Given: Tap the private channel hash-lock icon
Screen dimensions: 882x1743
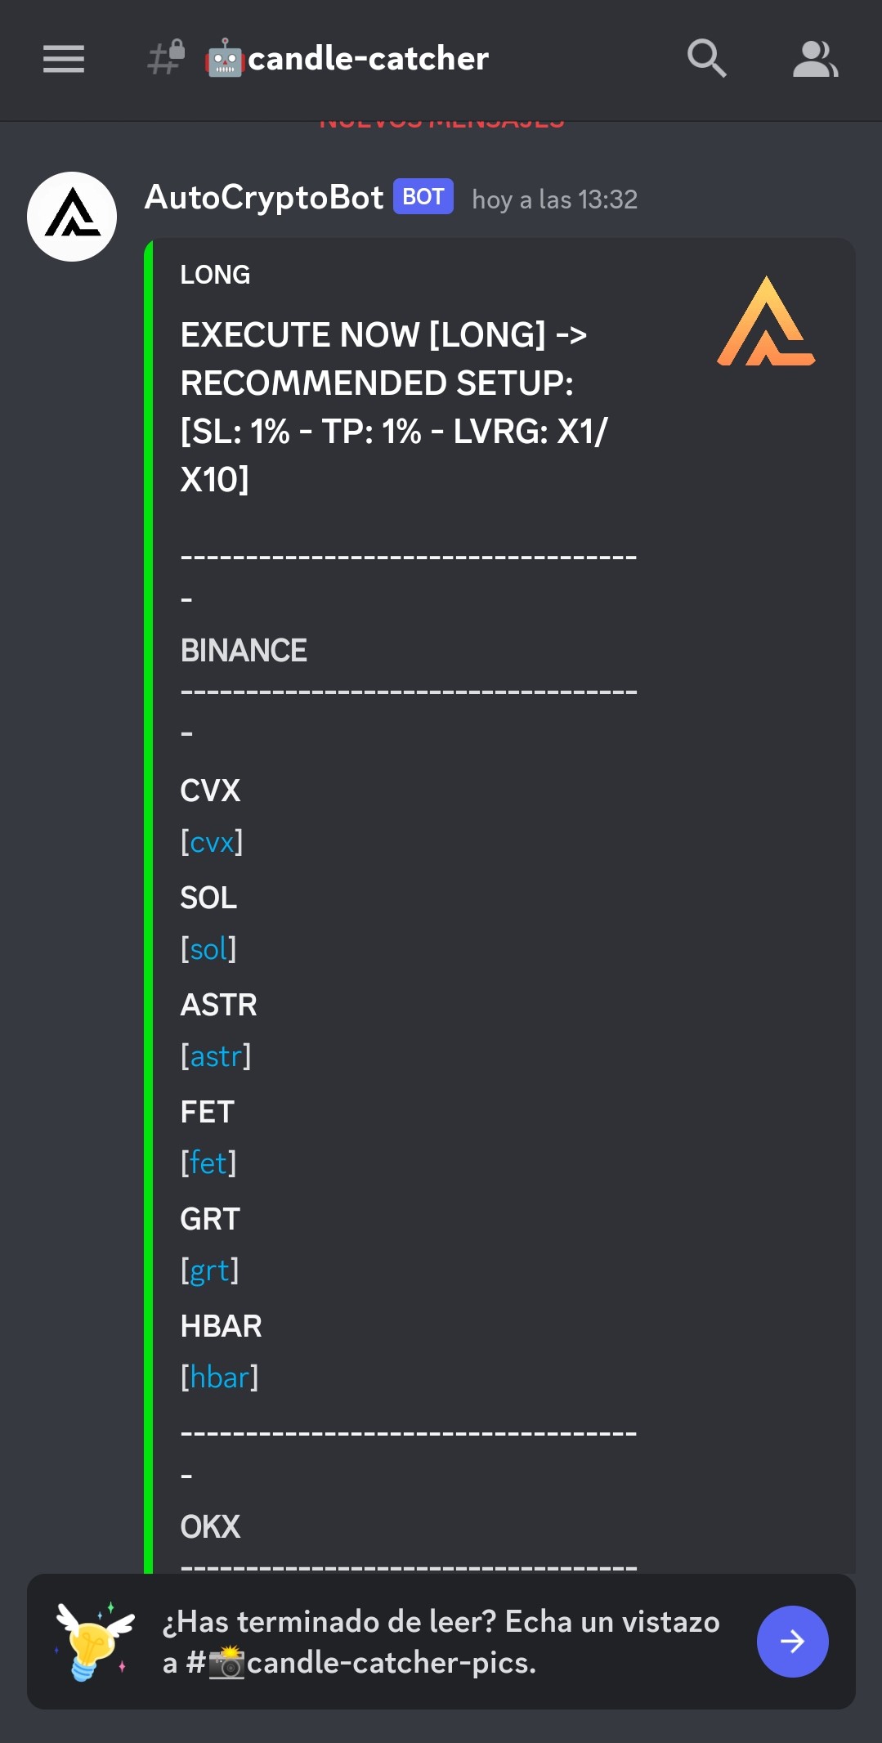Looking at the screenshot, I should coord(166,58).
